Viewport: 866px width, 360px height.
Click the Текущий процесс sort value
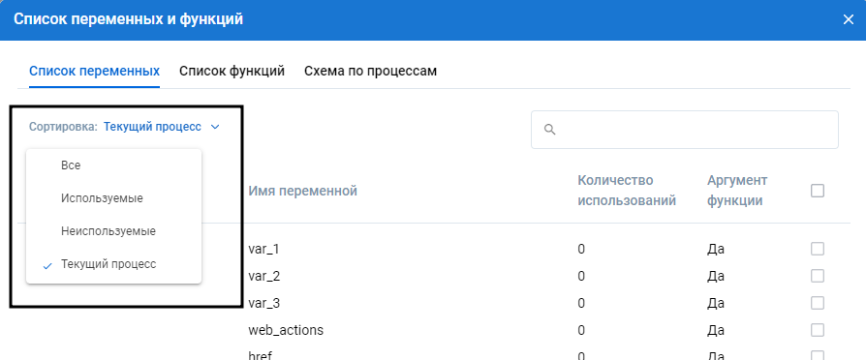tap(152, 127)
